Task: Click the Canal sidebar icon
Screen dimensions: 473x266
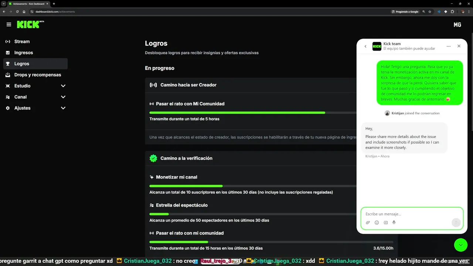Action: tap(8, 97)
